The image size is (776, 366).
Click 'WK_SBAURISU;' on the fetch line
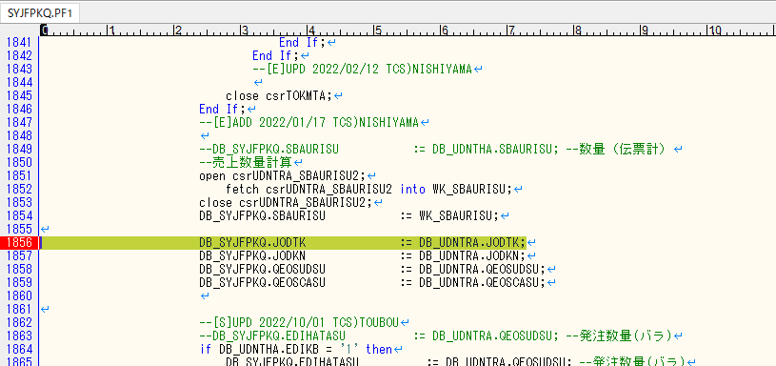tap(472, 189)
